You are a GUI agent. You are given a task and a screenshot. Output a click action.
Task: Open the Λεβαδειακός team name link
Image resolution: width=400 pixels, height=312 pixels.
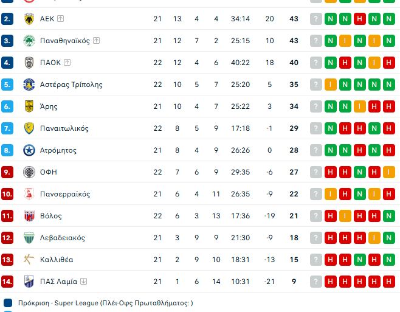63,238
